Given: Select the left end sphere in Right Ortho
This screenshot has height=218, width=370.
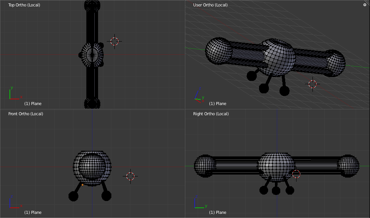Looking at the screenshot, I should pyautogui.click(x=205, y=166).
